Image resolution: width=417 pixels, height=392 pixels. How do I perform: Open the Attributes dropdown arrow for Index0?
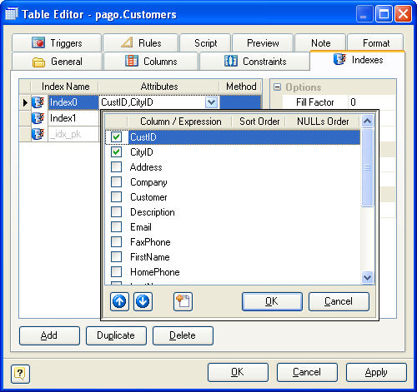211,102
